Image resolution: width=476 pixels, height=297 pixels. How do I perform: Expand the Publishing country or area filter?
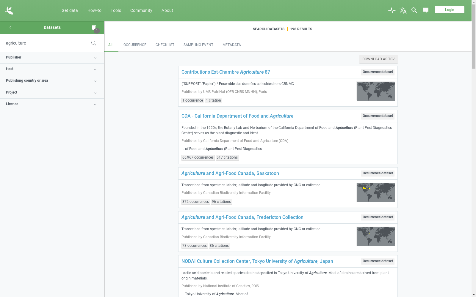(52, 81)
